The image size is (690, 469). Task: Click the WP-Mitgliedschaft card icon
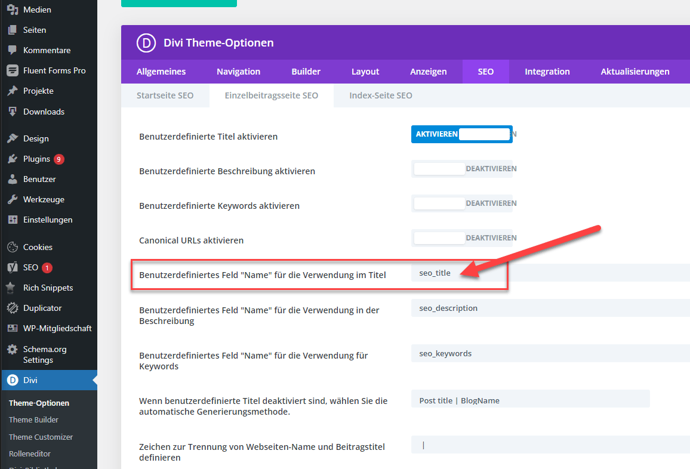13,328
